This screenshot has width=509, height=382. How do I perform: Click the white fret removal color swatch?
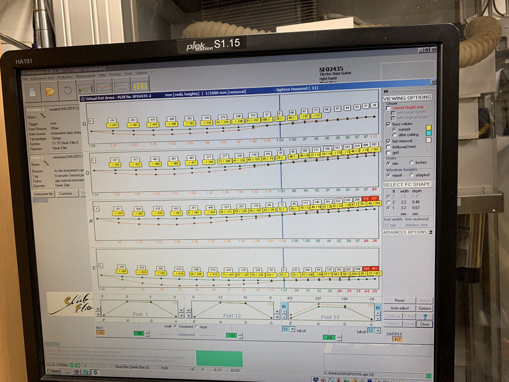(x=428, y=140)
